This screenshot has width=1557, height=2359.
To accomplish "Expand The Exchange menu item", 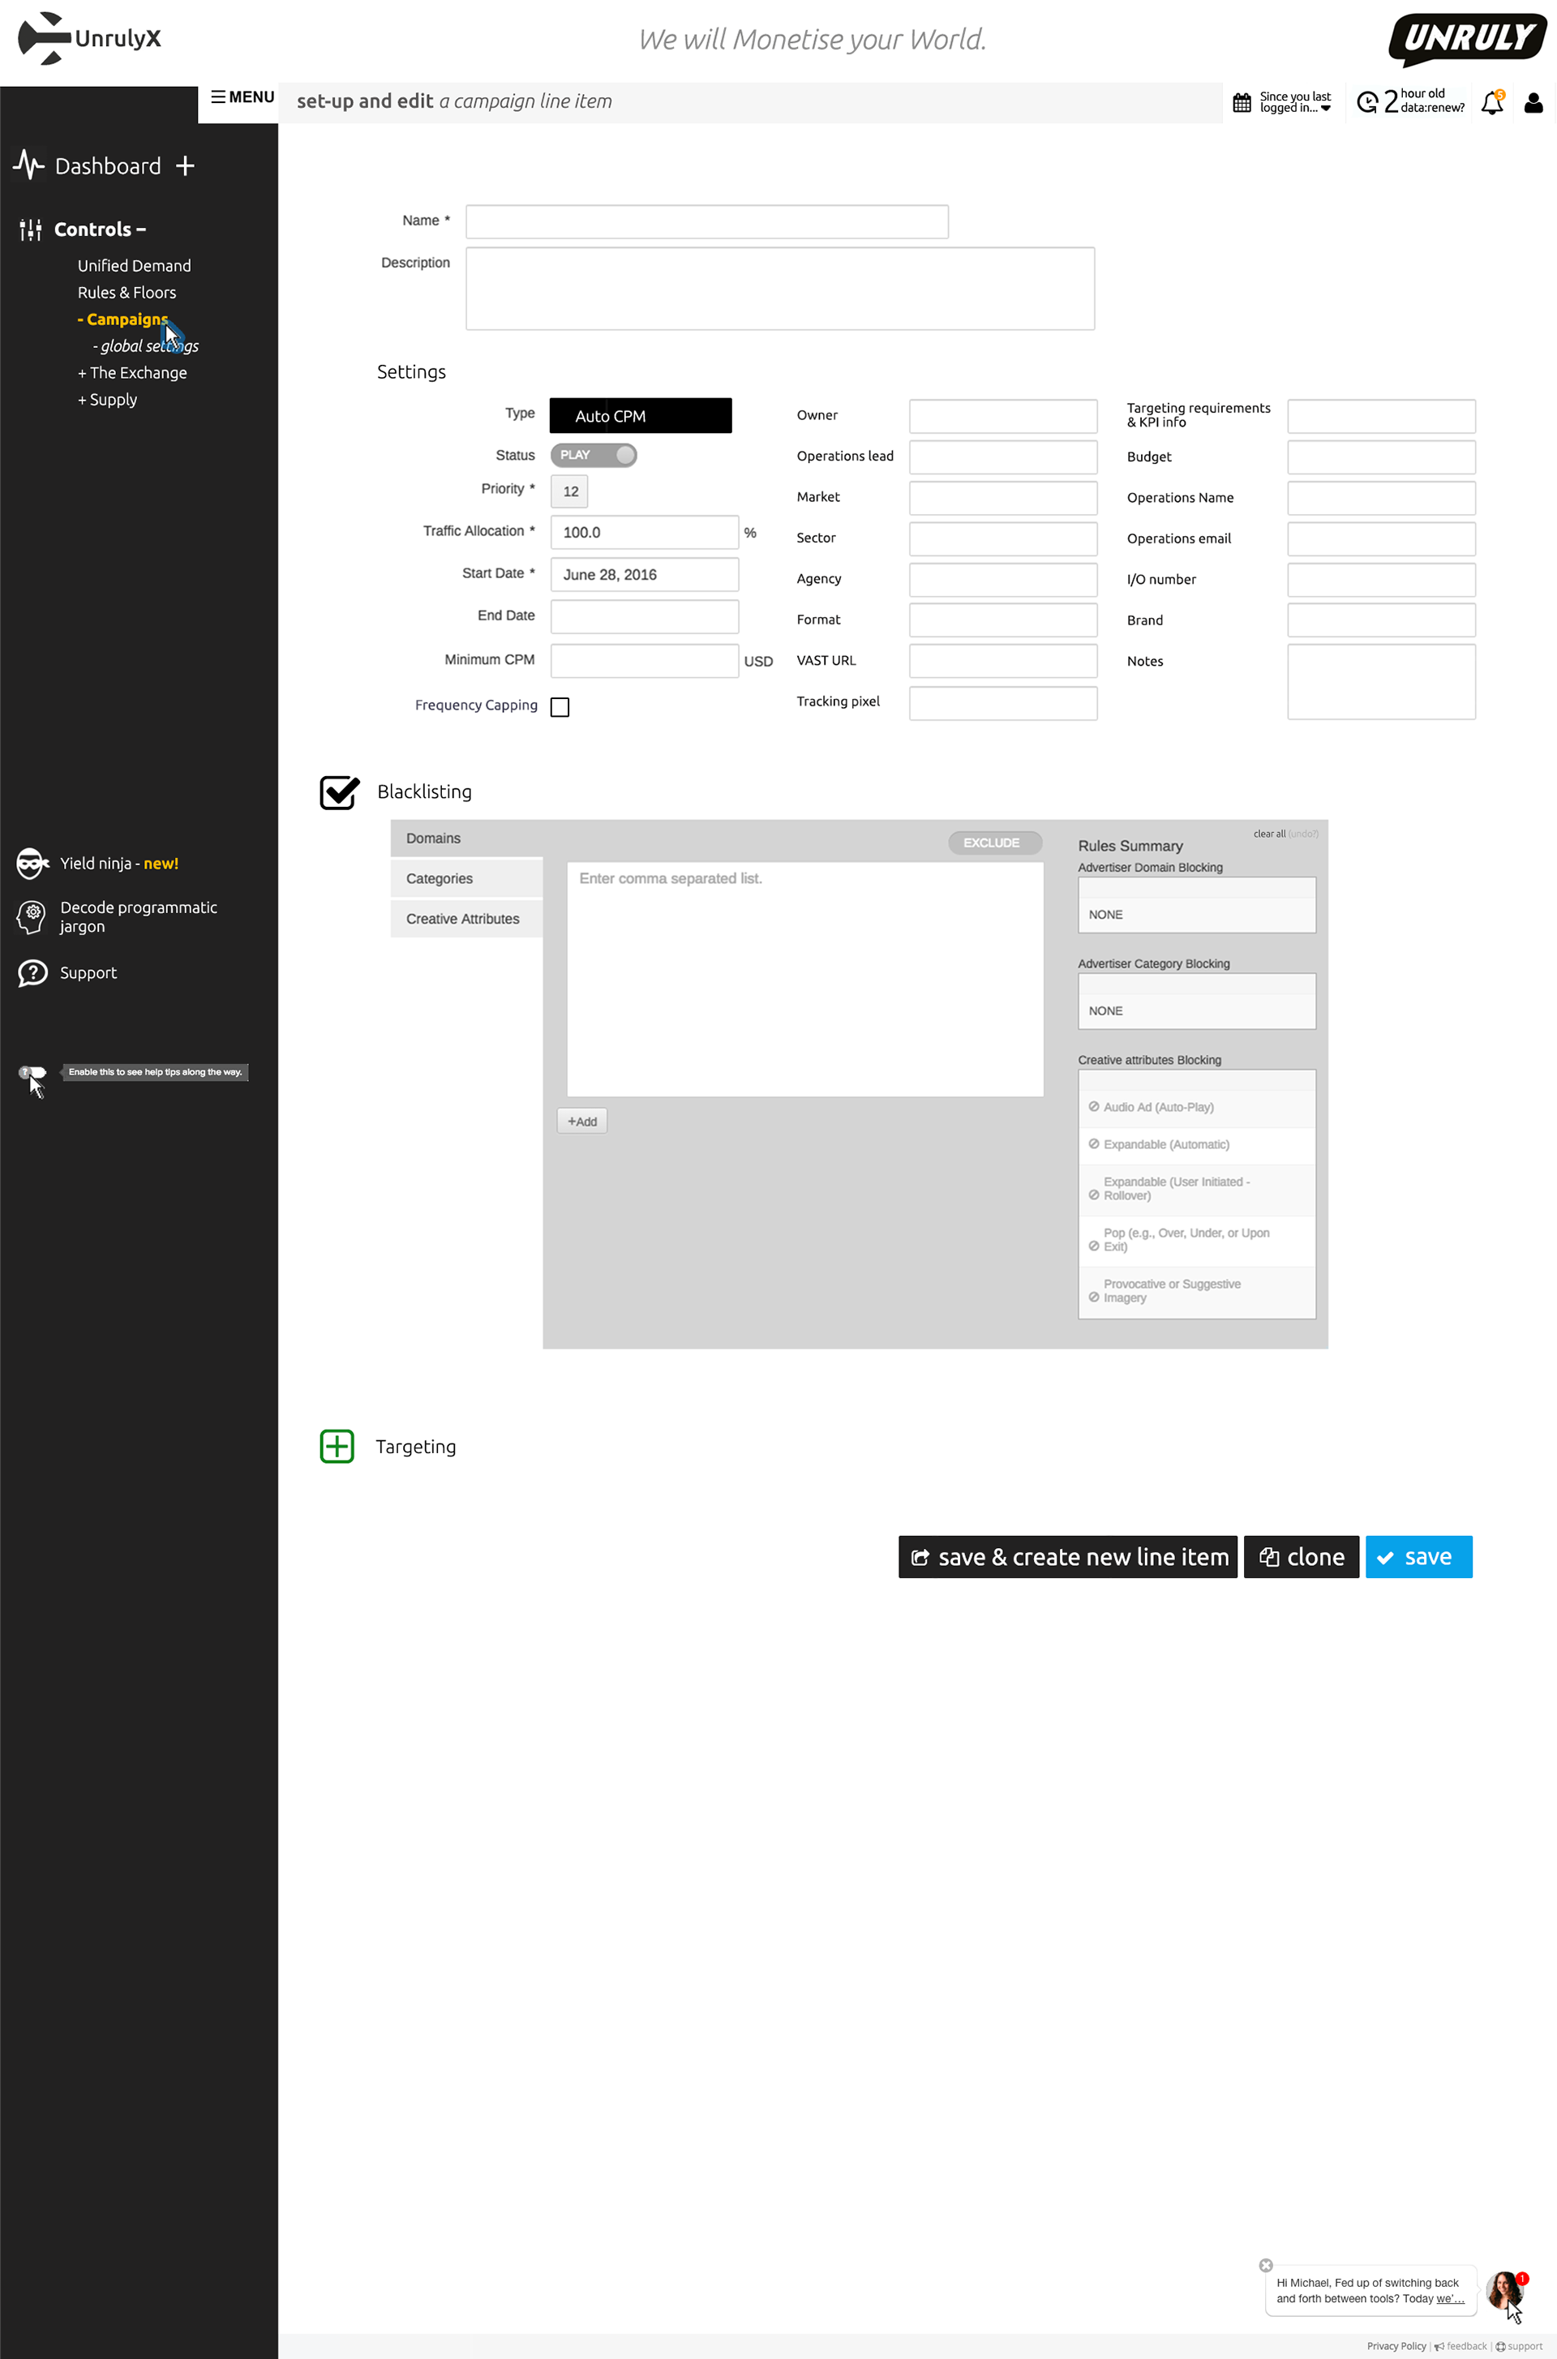I will (x=132, y=373).
